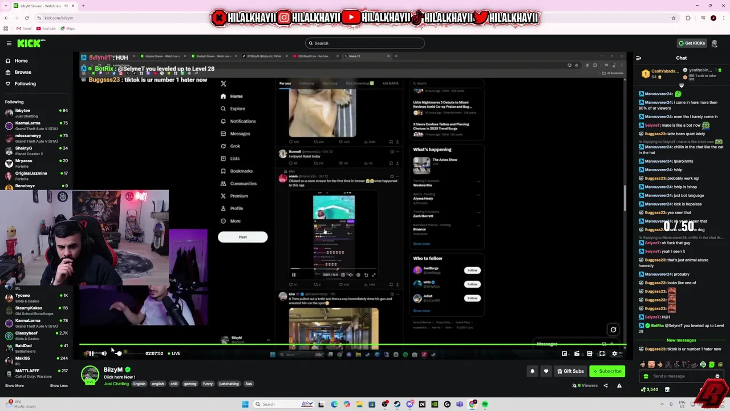
Task: Jump to New messages in chat
Action: coord(682,340)
